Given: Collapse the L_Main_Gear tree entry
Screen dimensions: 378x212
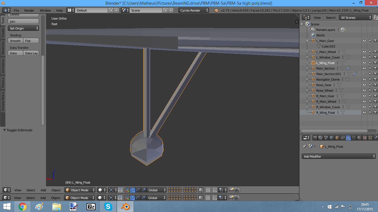Looking at the screenshot, I should (x=307, y=41).
